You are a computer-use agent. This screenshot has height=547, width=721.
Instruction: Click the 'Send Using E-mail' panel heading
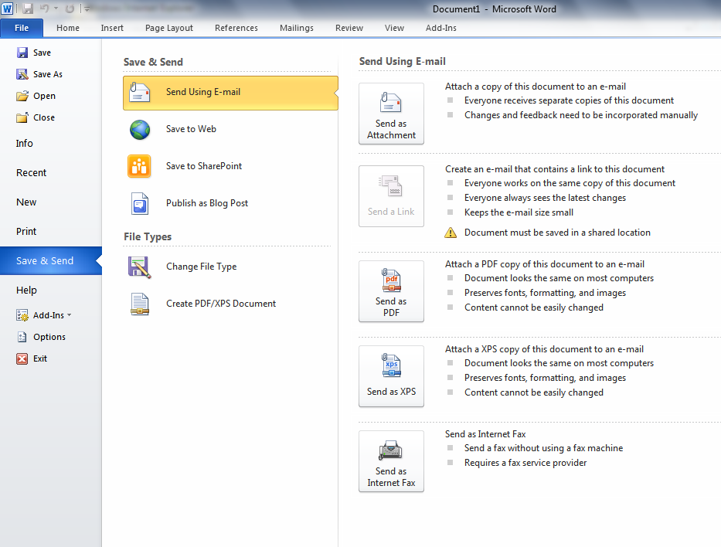click(402, 62)
